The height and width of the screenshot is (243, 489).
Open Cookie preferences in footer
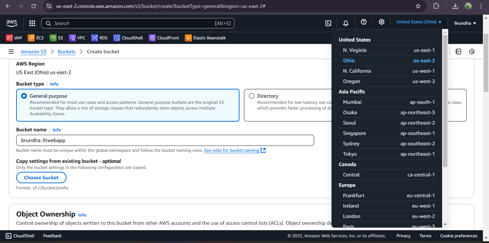point(459,236)
